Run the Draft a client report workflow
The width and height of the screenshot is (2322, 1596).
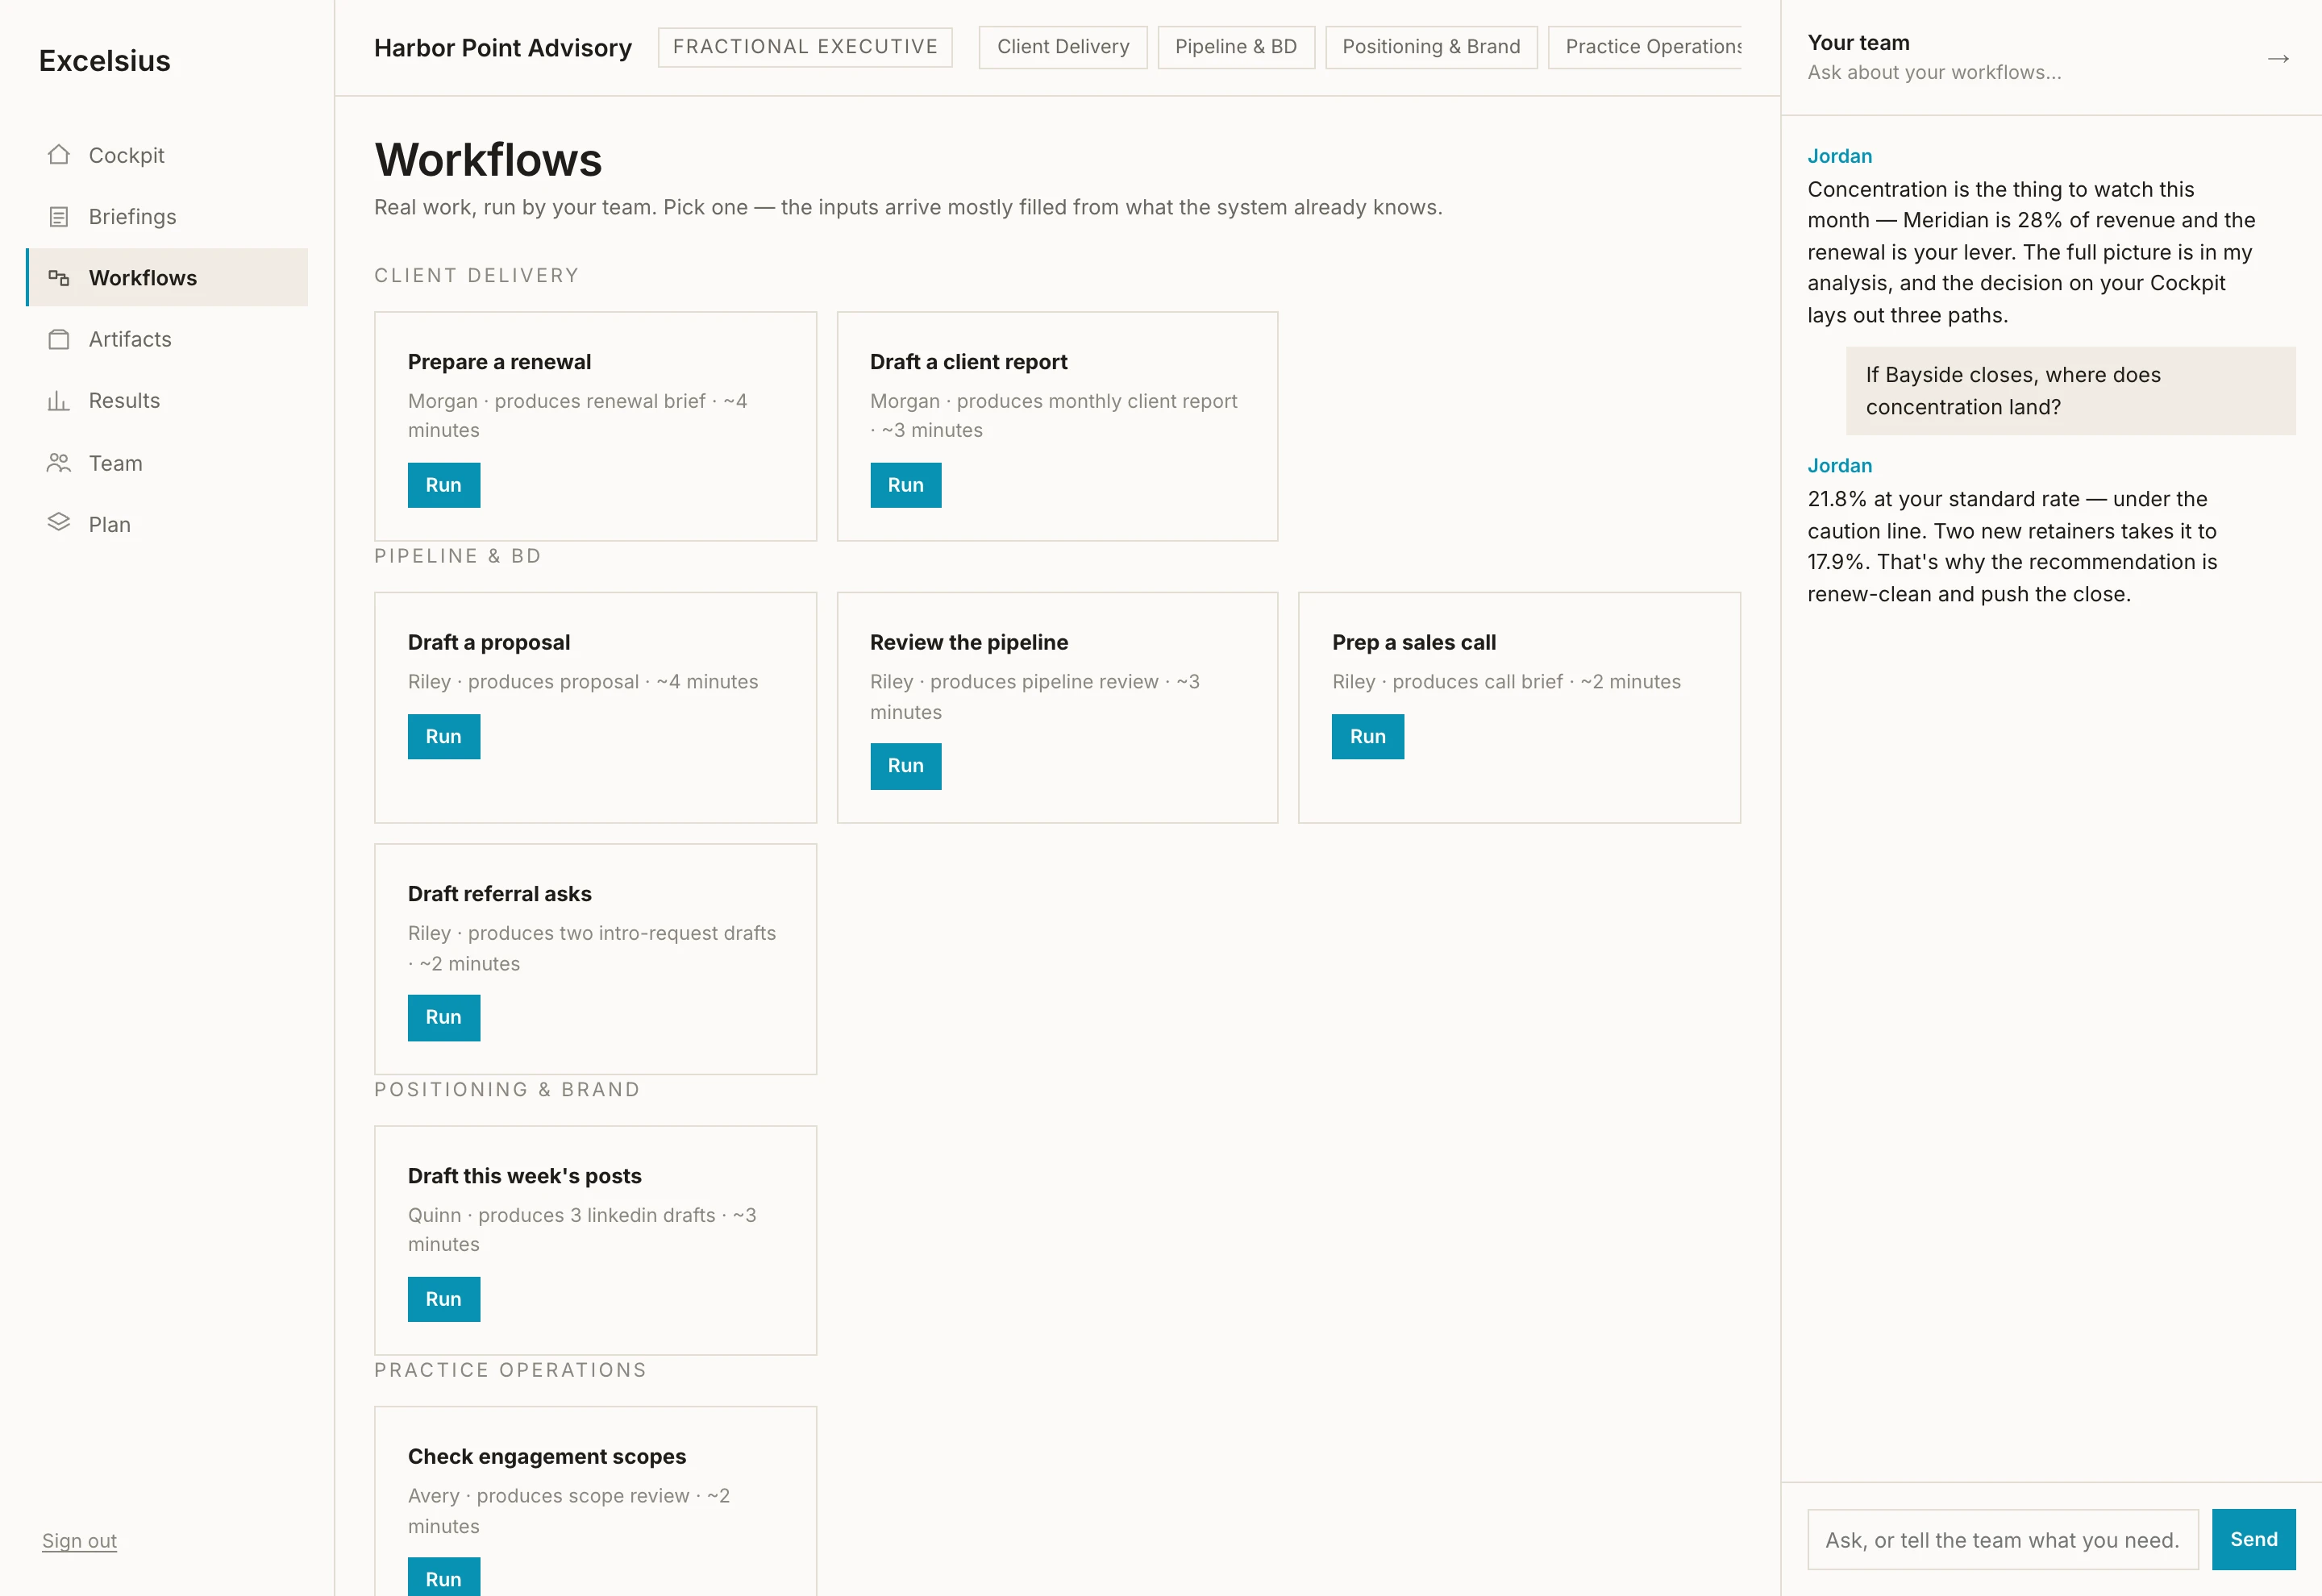(x=905, y=485)
